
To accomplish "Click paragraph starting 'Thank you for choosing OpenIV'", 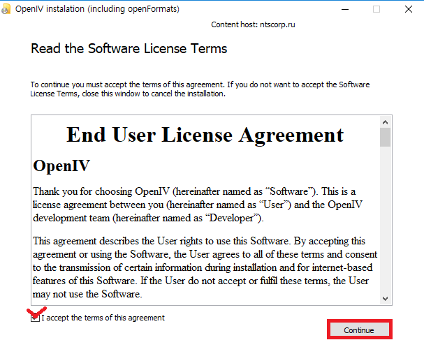I will 198,205.
